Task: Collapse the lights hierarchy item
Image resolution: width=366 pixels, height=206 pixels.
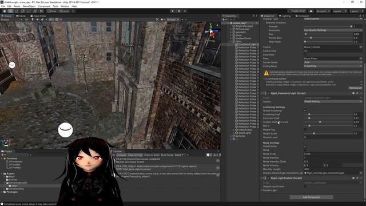Action: (231, 41)
